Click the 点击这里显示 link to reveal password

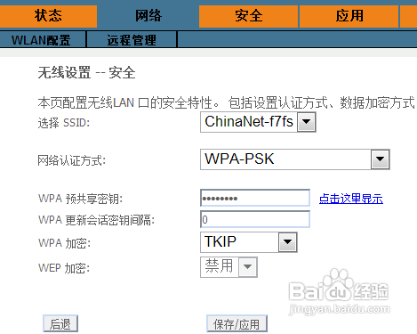(x=351, y=199)
